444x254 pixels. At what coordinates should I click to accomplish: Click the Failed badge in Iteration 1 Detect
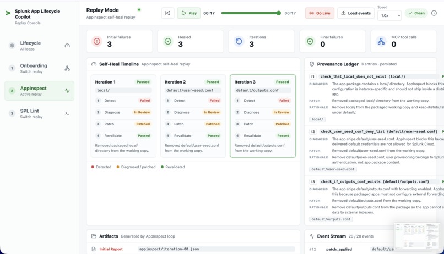pyautogui.click(x=145, y=100)
